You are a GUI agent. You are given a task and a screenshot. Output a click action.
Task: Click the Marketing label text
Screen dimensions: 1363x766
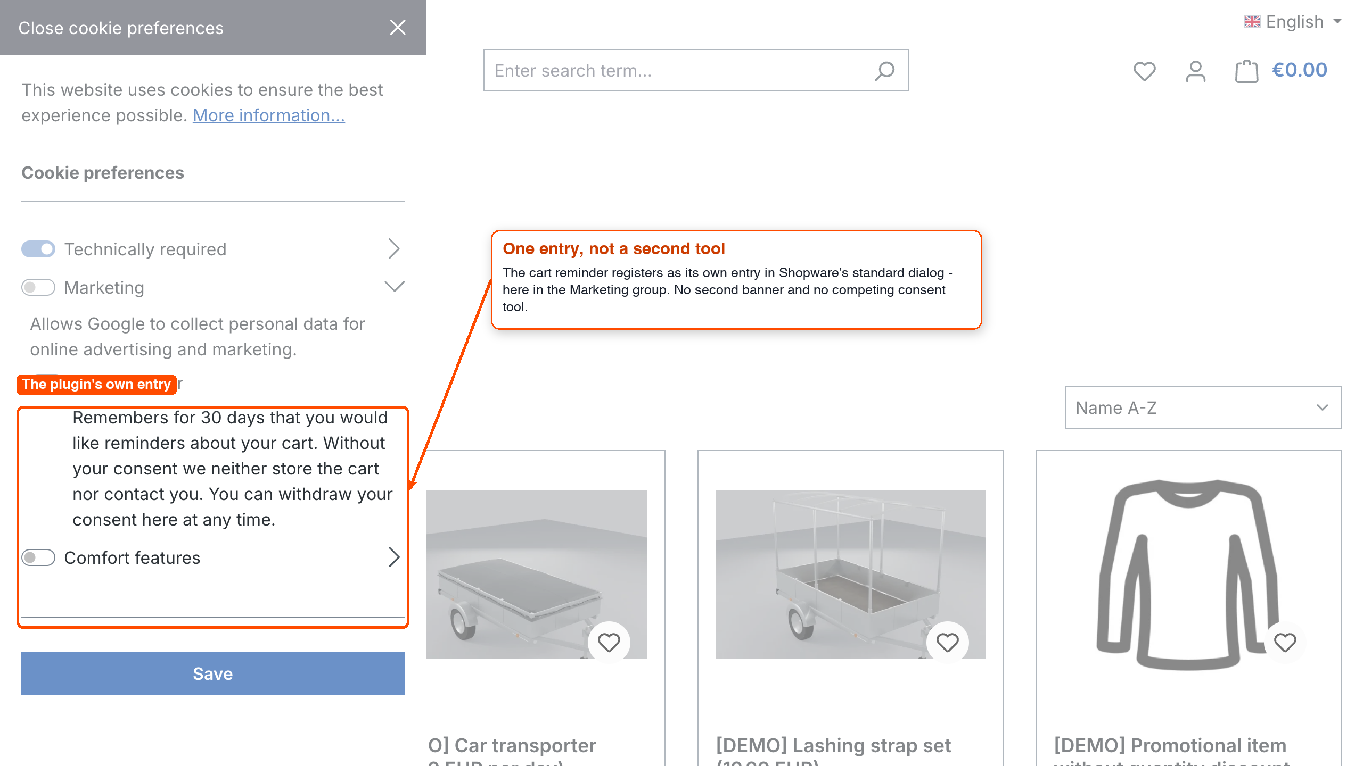(x=104, y=288)
